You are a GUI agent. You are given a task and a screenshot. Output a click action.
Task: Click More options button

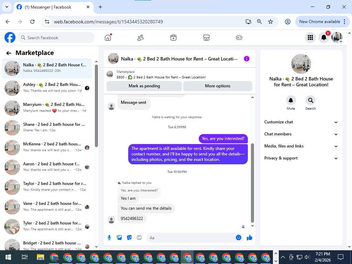coord(218,86)
